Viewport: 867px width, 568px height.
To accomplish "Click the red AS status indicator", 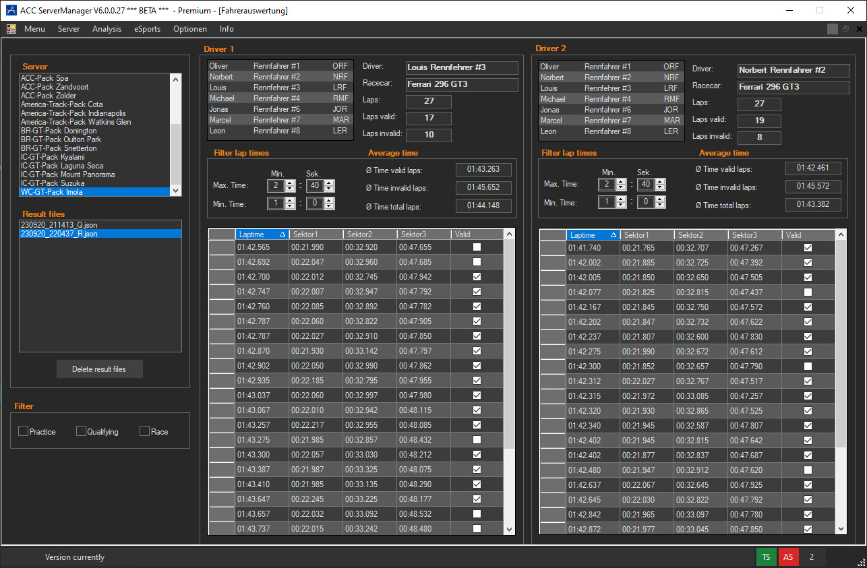I will click(x=788, y=557).
